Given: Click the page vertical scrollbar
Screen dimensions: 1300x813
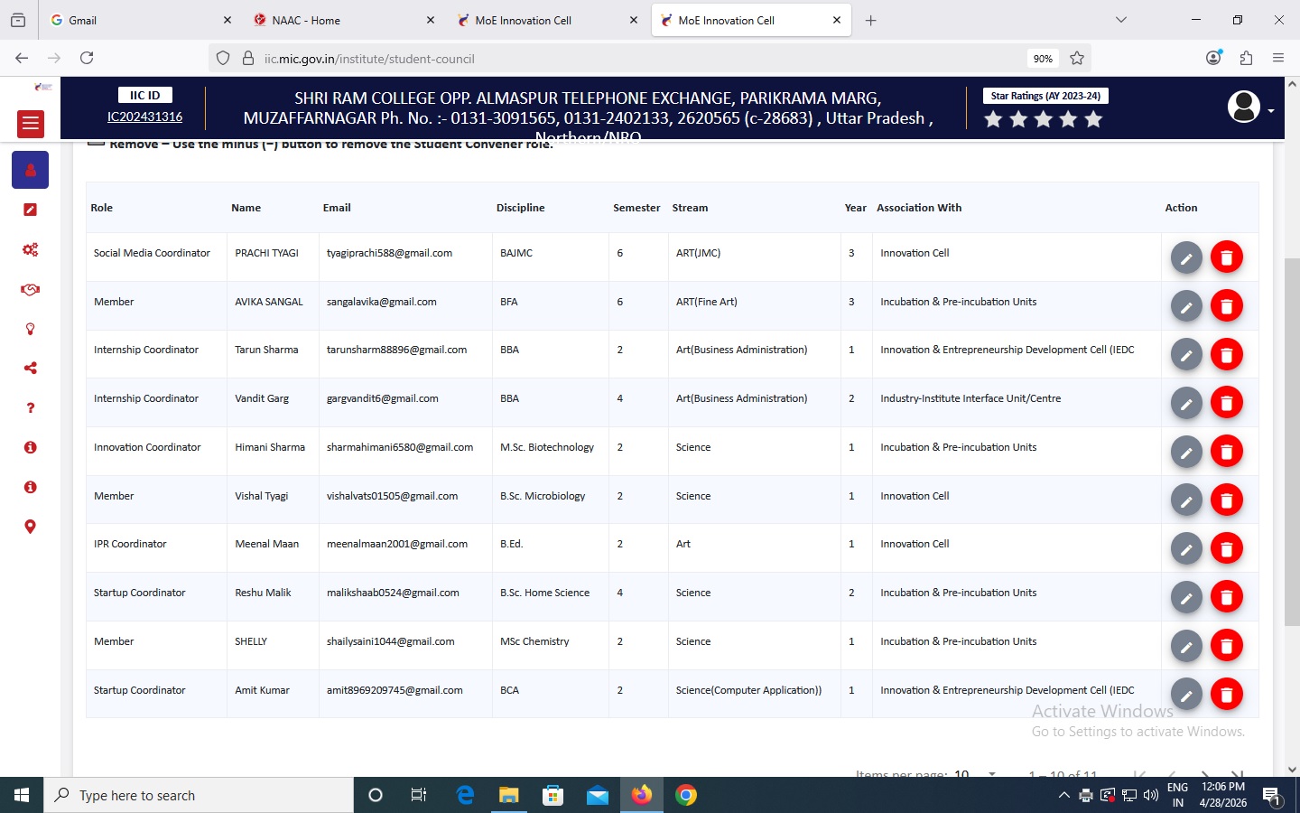Looking at the screenshot, I should [x=1292, y=443].
